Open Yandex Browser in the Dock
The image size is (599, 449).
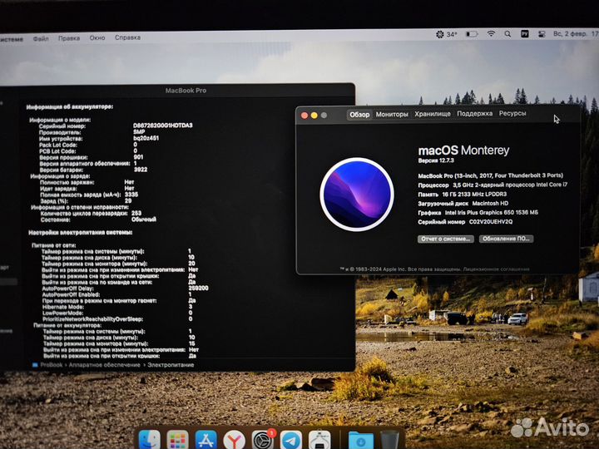[x=234, y=440]
